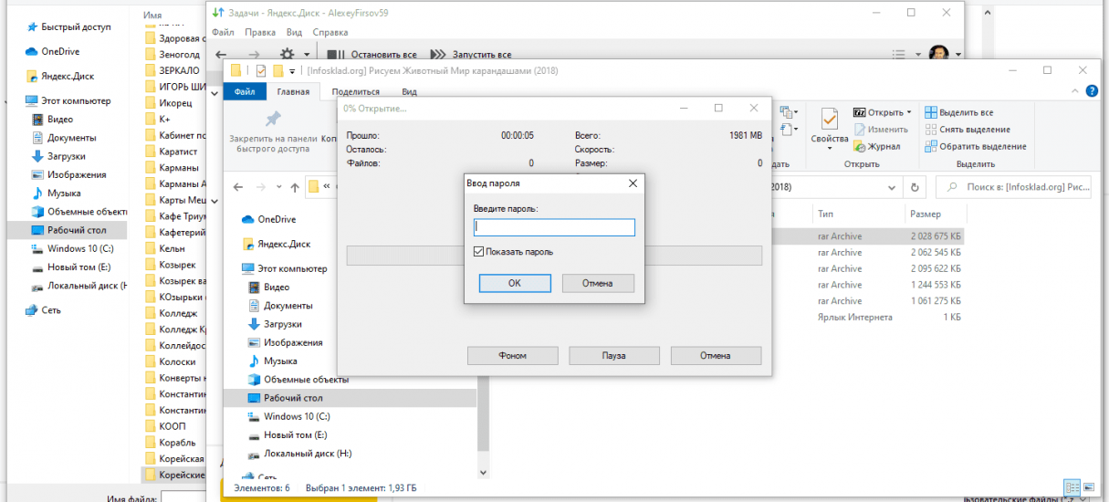Image resolution: width=1109 pixels, height=502 pixels.
Task: Click the password input field
Action: tap(554, 228)
